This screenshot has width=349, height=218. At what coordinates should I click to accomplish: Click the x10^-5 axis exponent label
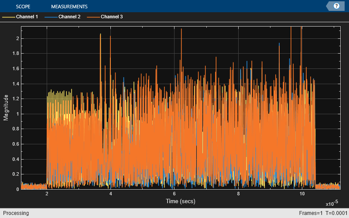tap(332, 203)
